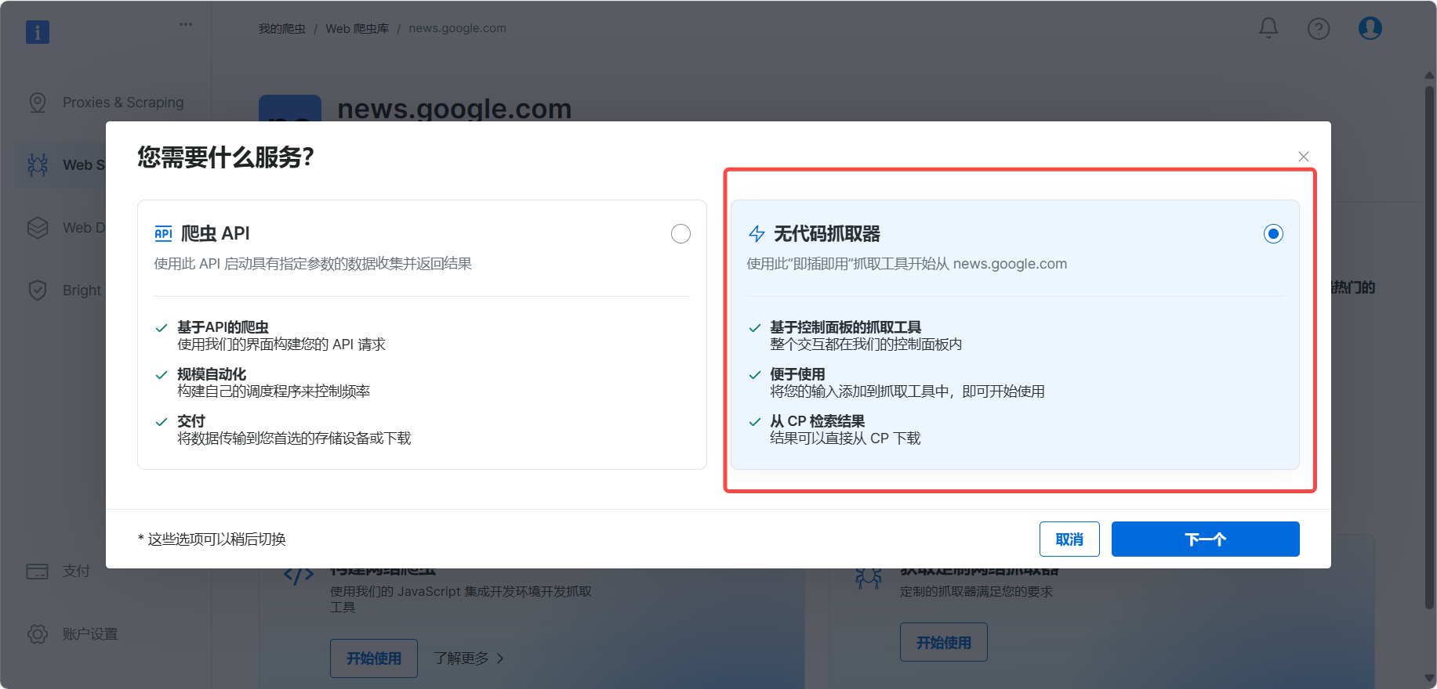Open the notifications bell icon
The height and width of the screenshot is (689, 1437).
1268,28
